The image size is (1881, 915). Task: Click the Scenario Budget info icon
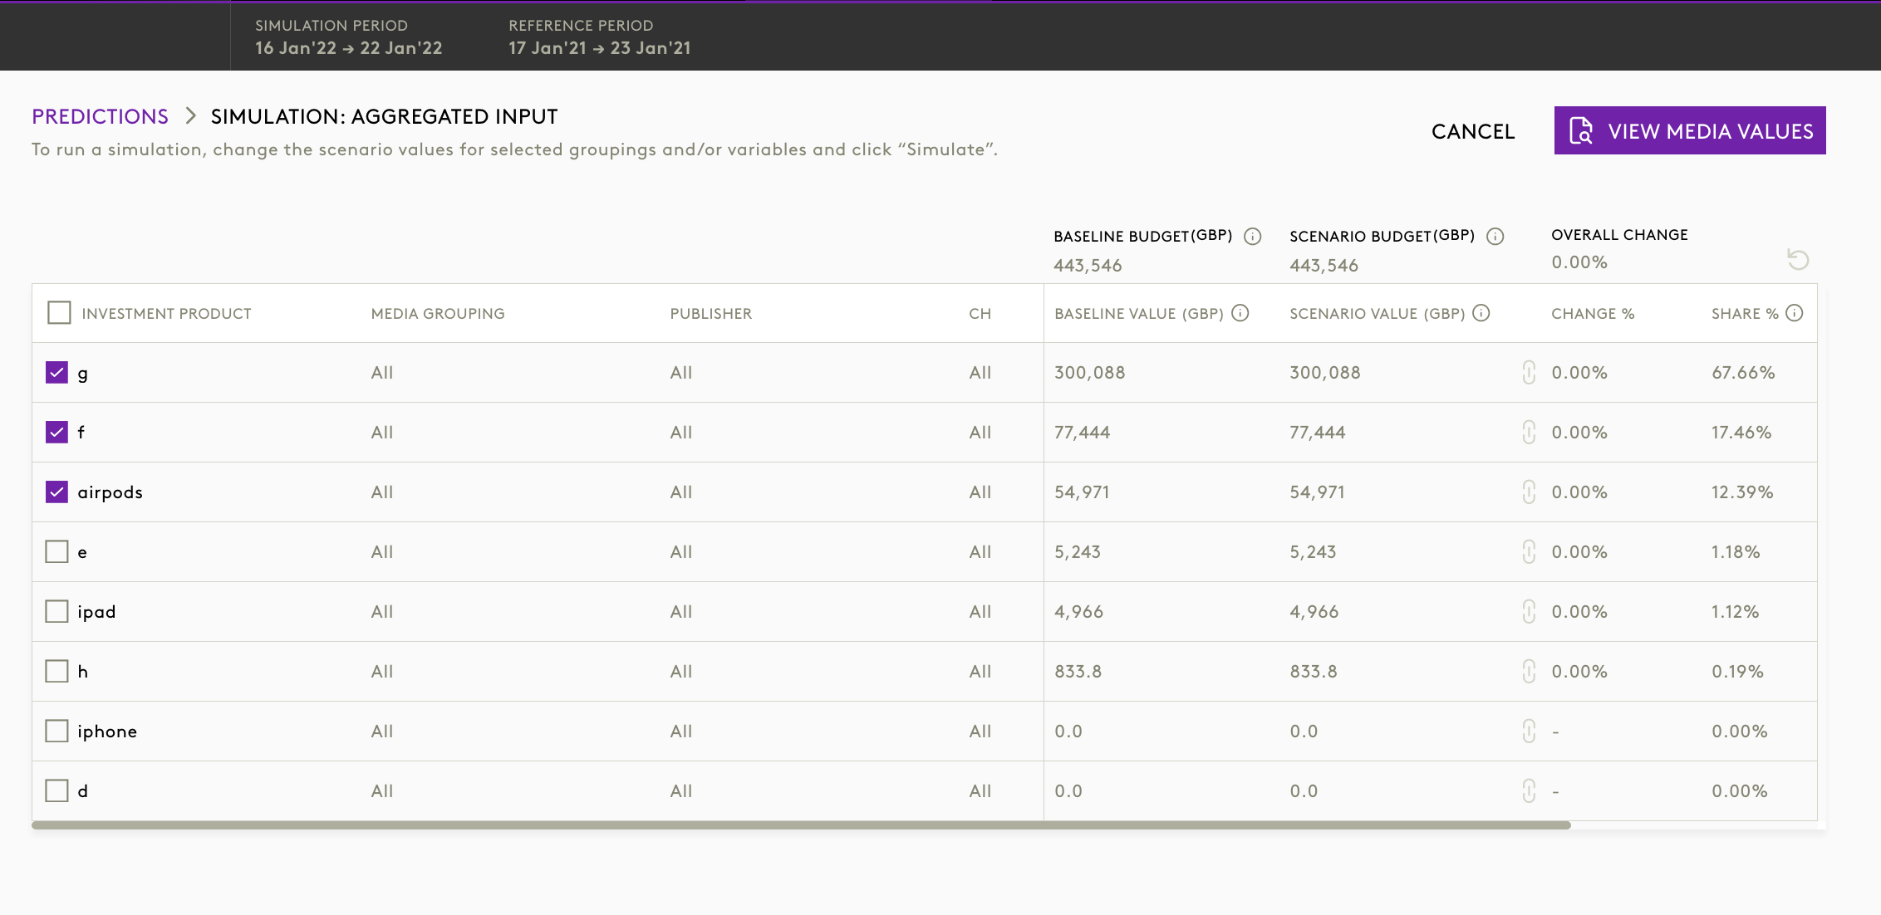[x=1495, y=237]
